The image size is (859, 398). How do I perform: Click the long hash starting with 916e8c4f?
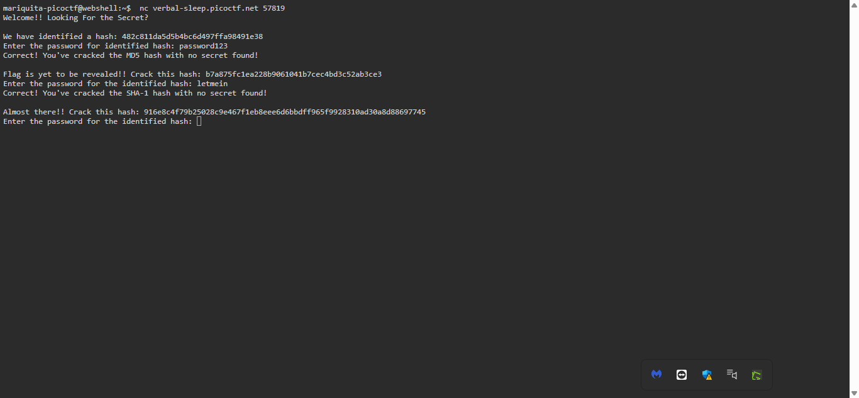coord(285,112)
